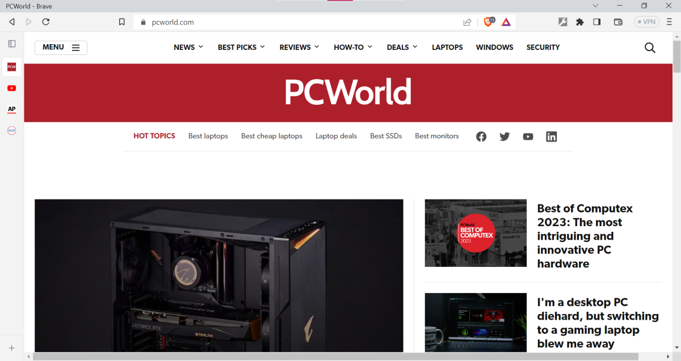Click the wrench extension icon in toolbar
681x361 pixels.
pyautogui.click(x=563, y=22)
